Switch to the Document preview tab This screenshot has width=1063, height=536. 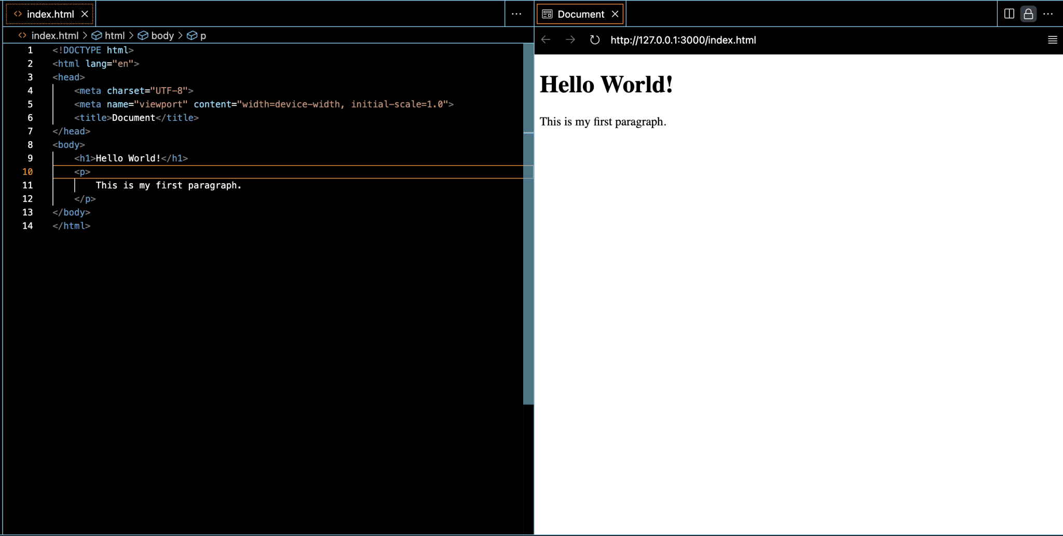pyautogui.click(x=580, y=14)
